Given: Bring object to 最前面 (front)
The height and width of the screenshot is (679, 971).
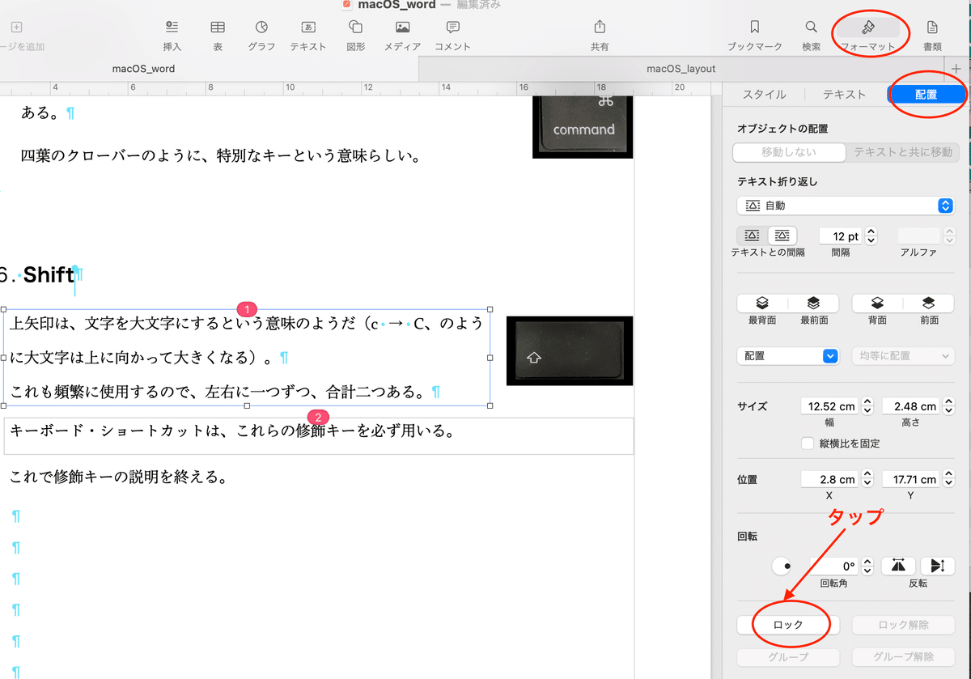Looking at the screenshot, I should [x=814, y=303].
